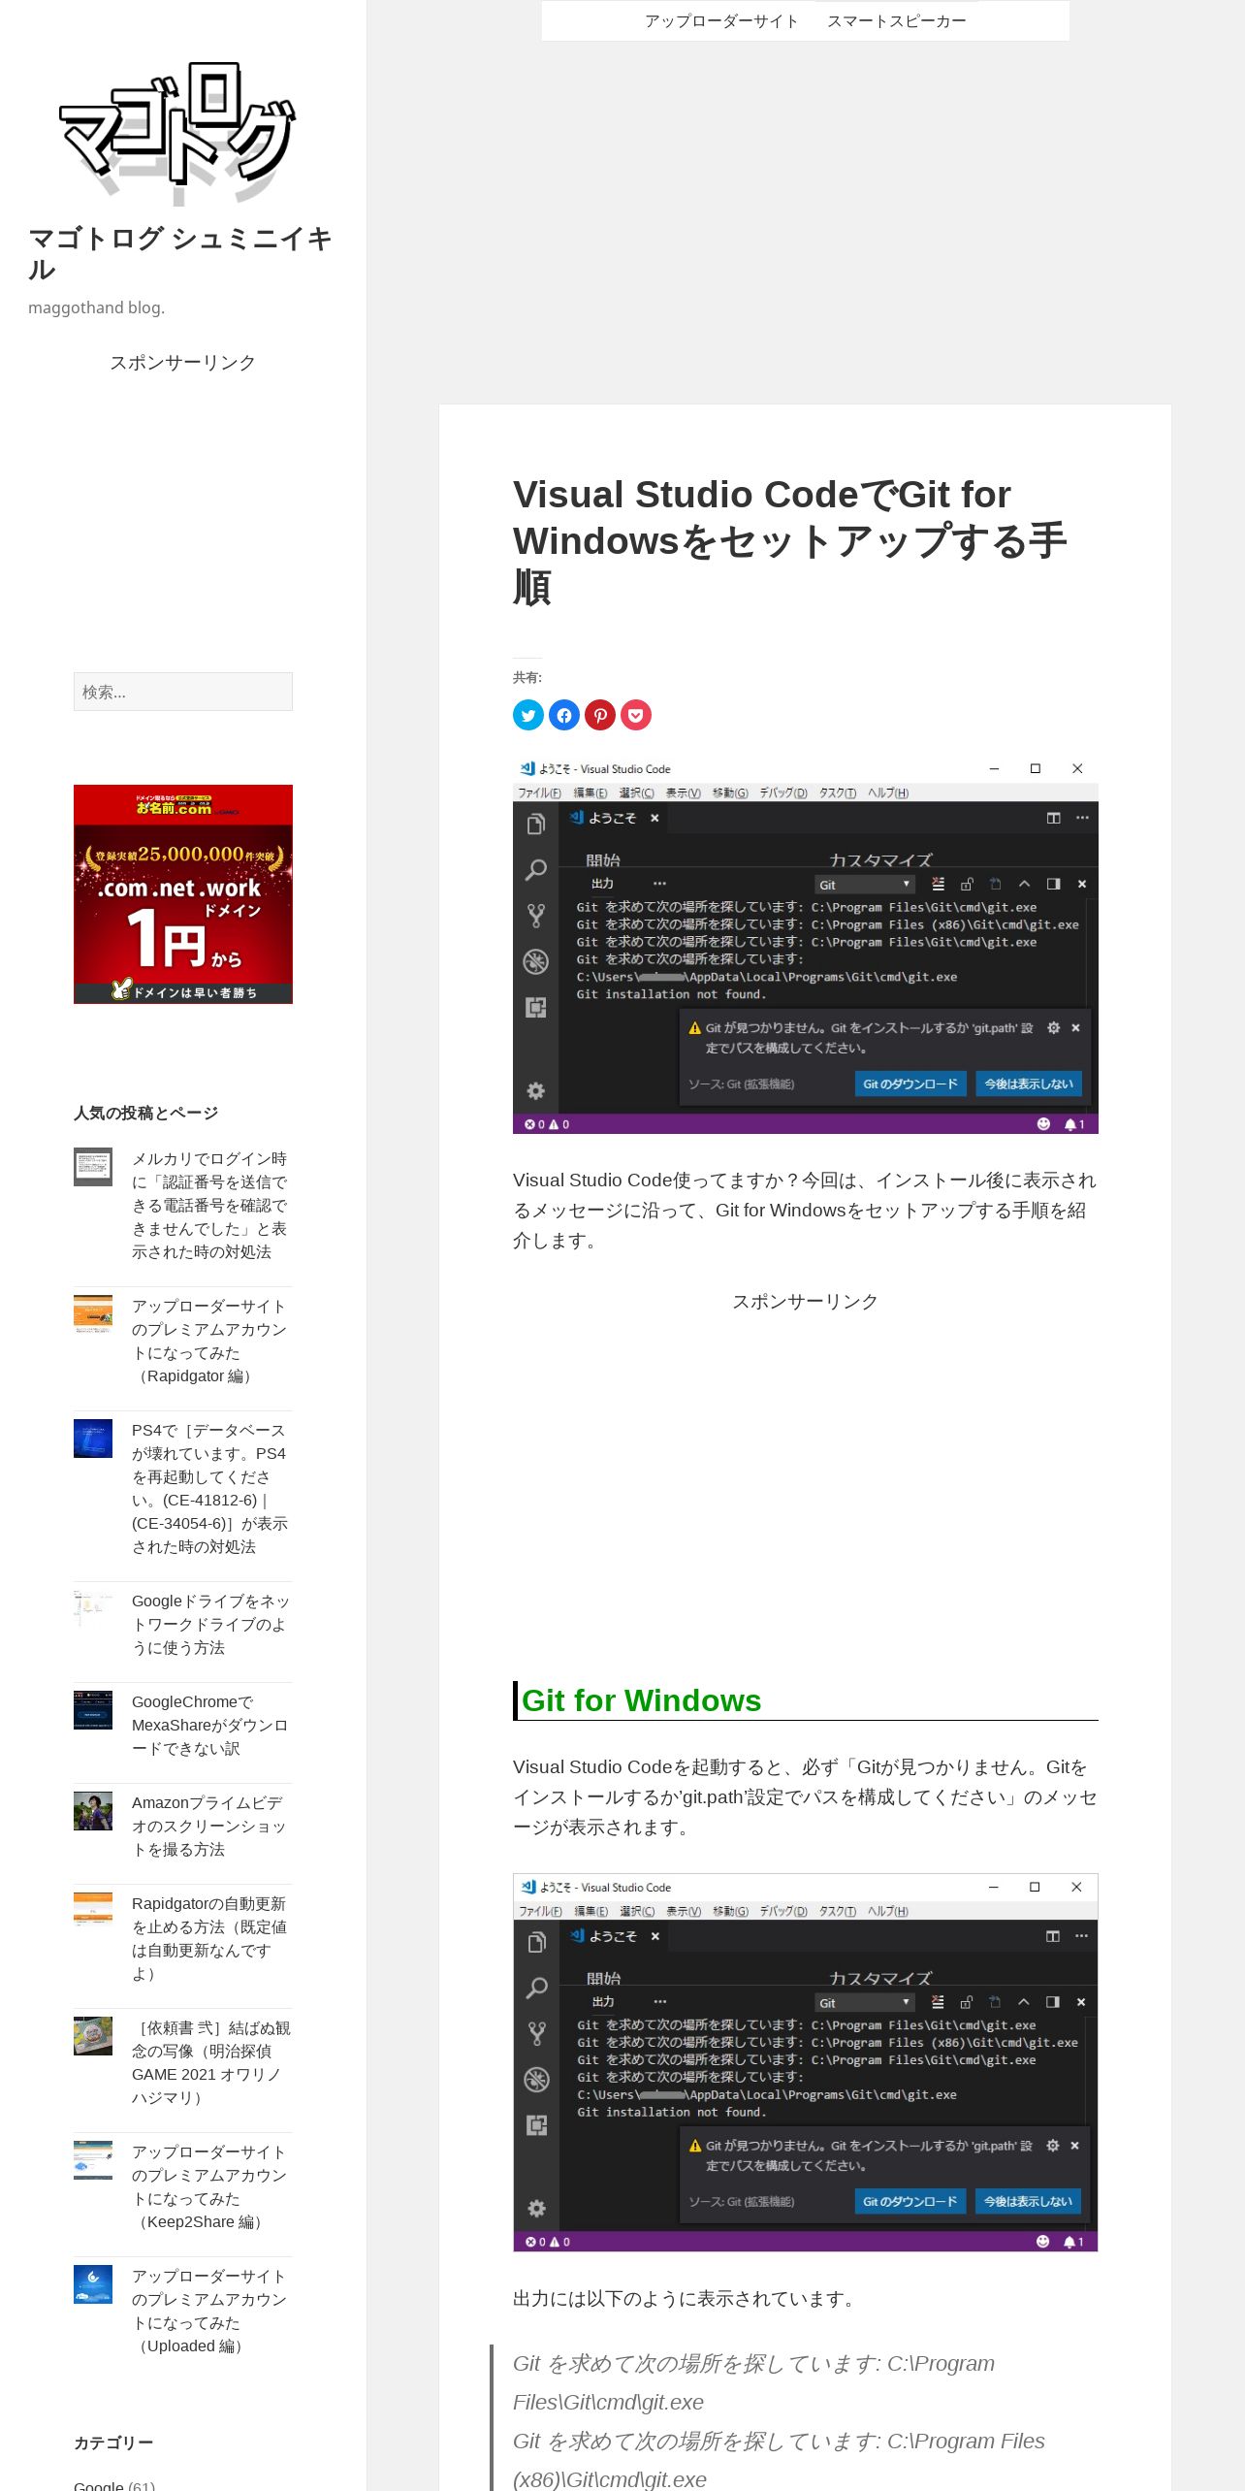
Task: Open the GoogleChromeでMexaShare post link
Action: [209, 1726]
